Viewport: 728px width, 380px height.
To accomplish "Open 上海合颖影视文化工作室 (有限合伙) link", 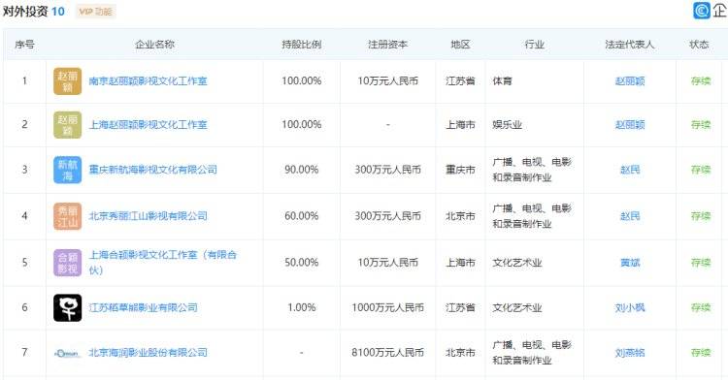I will coord(163,263).
